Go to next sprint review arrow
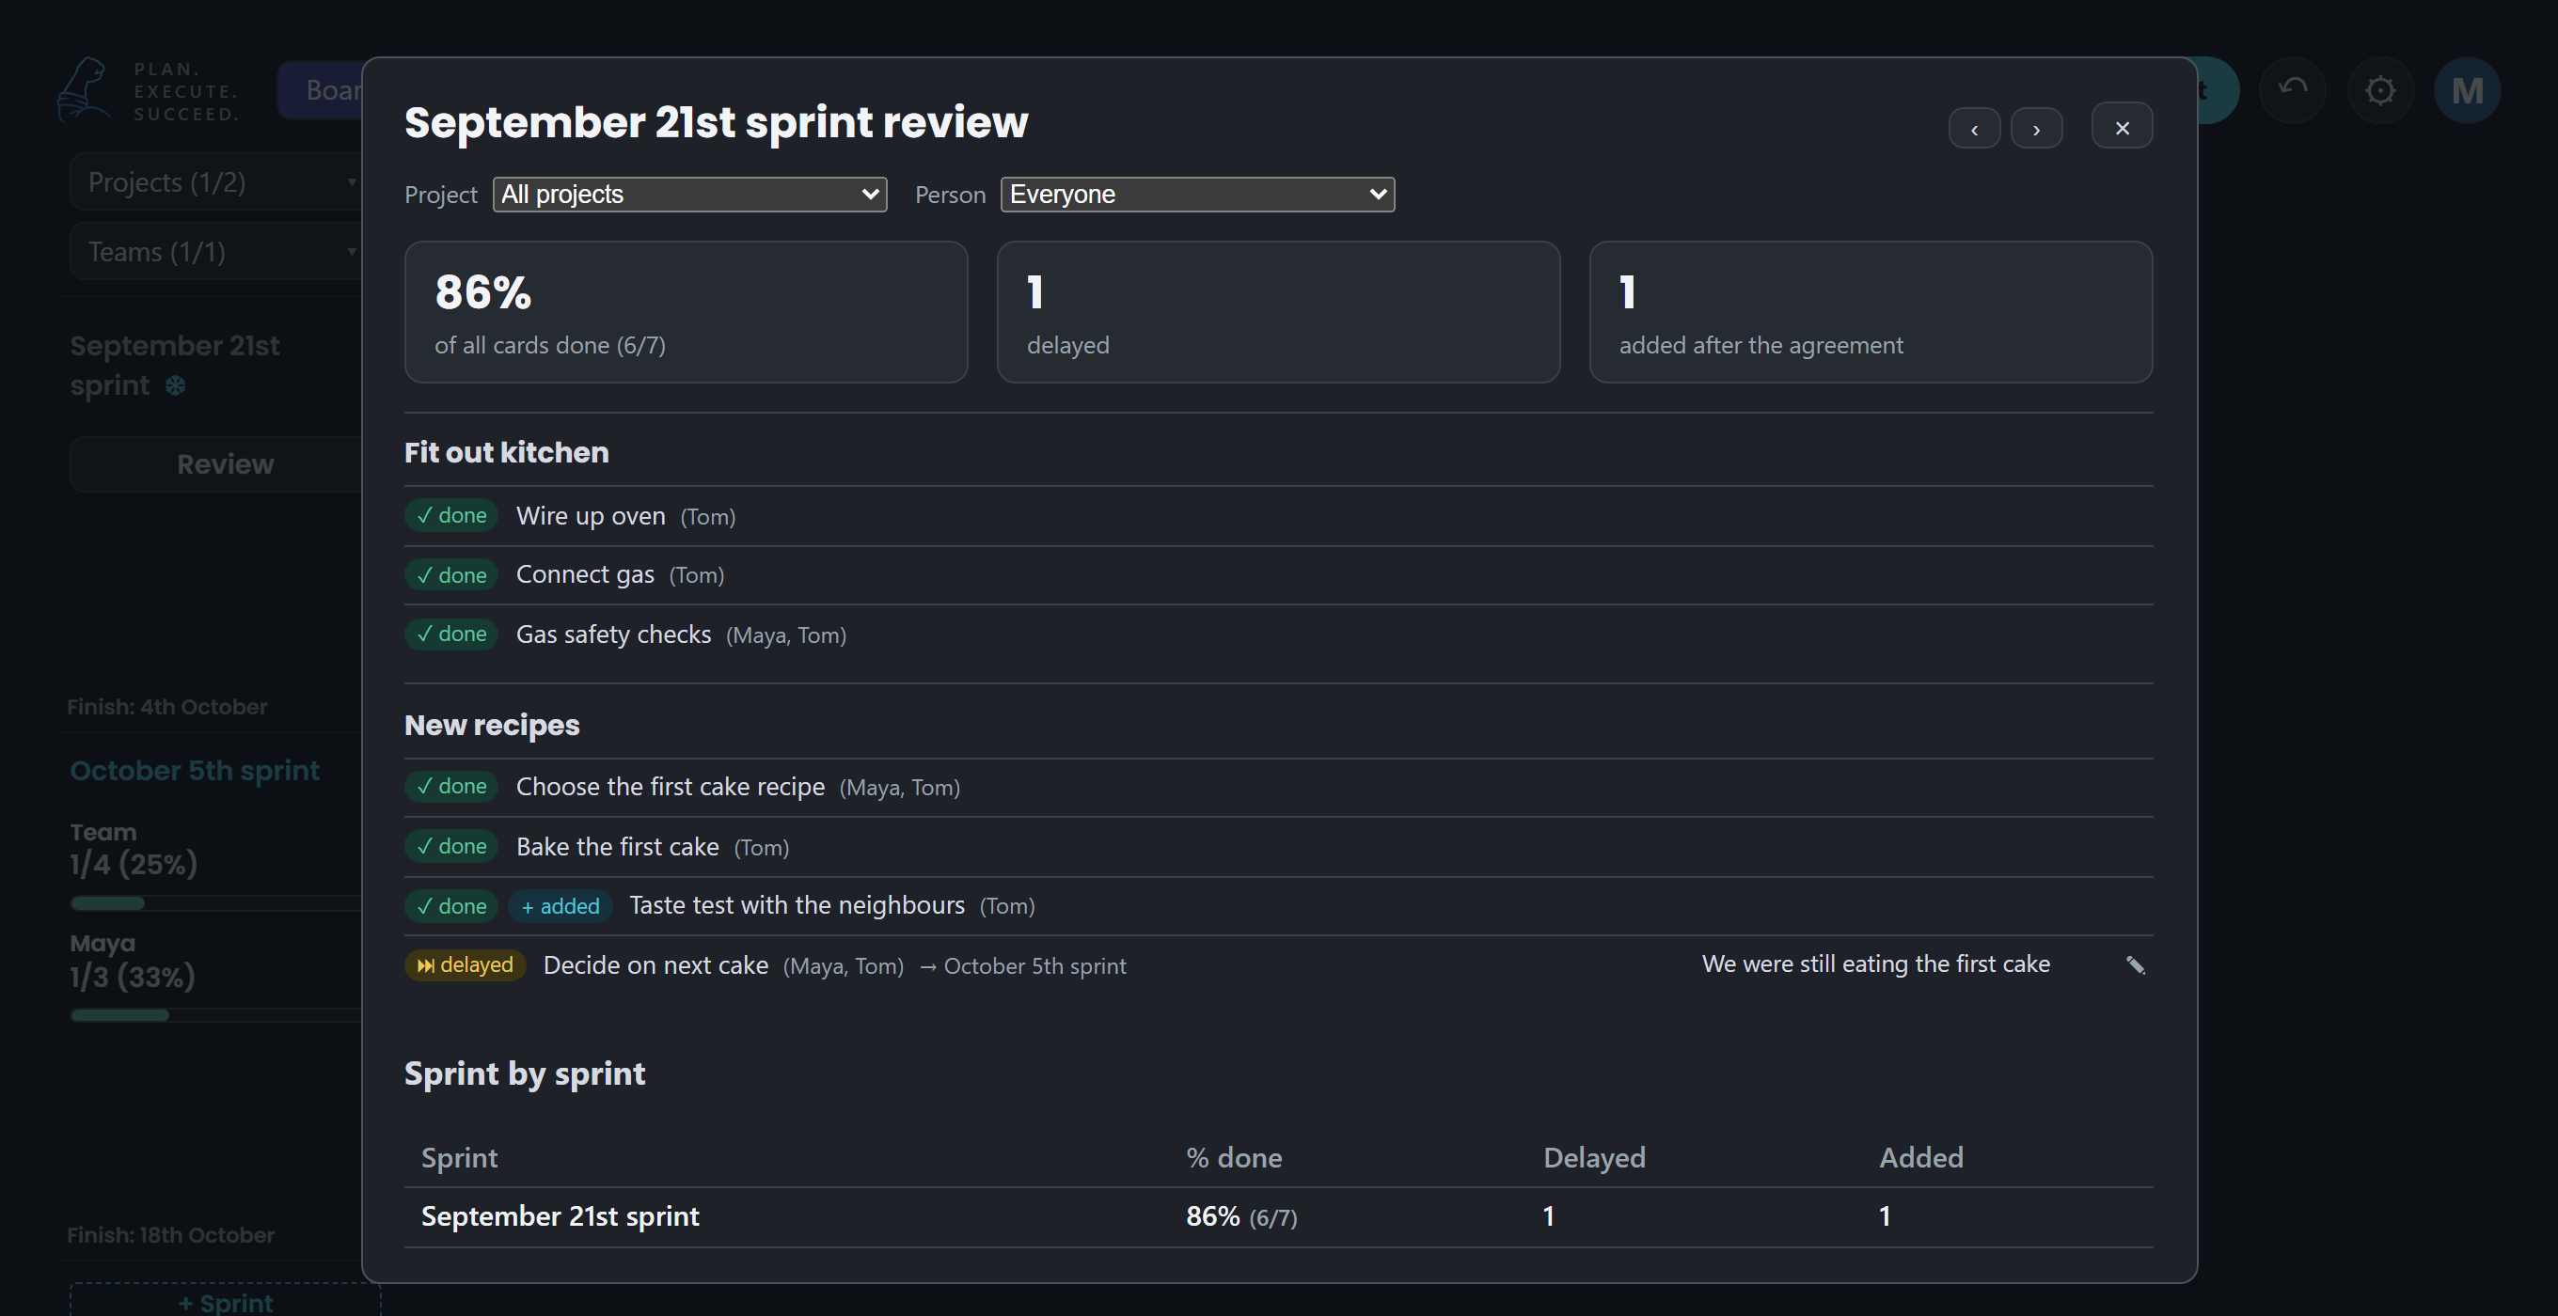2558x1316 pixels. pos(2036,129)
